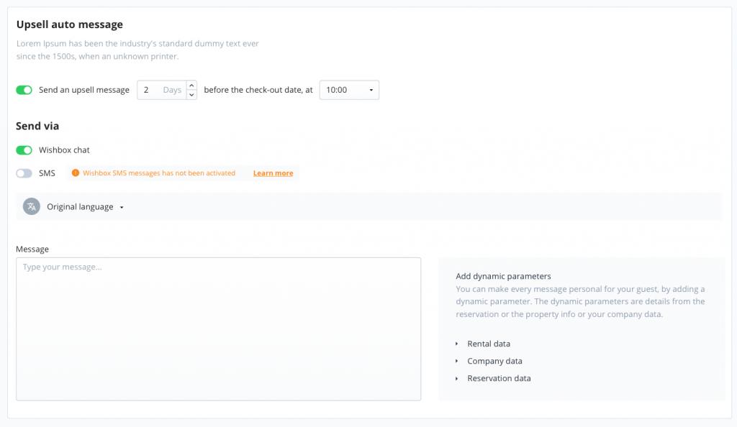Image resolution: width=737 pixels, height=427 pixels.
Task: Open the Original language dropdown
Action: click(x=85, y=207)
